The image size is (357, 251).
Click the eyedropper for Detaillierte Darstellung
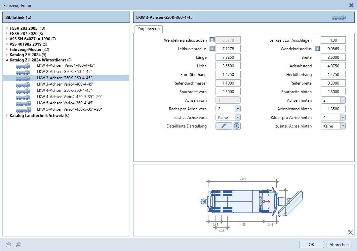[x=224, y=126]
